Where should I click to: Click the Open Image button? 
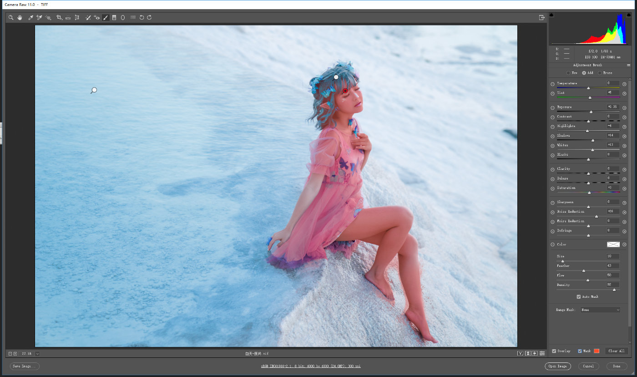pos(558,366)
